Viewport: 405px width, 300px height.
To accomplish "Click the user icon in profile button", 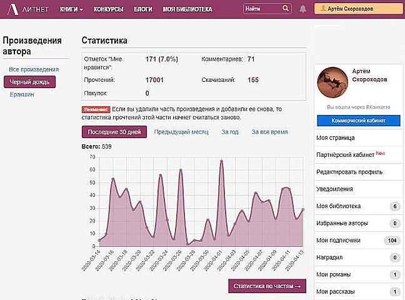I will 323,9.
